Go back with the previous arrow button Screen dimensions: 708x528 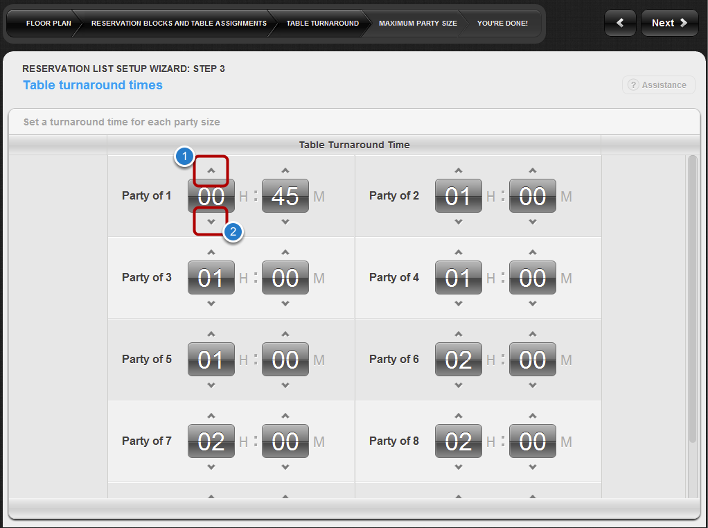(x=620, y=23)
